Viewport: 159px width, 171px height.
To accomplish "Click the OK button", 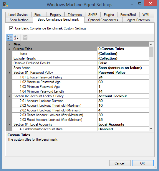I will (143, 163).
